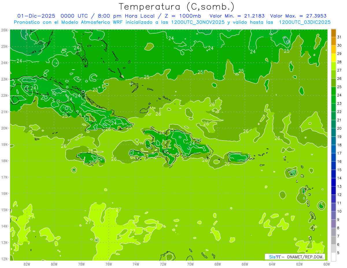Click the "74W" longitude axis label
This screenshot has width=347, height=268.
(x=136, y=264)
